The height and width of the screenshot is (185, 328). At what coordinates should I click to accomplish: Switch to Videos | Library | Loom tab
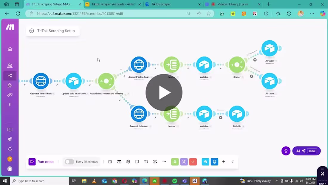point(233,4)
